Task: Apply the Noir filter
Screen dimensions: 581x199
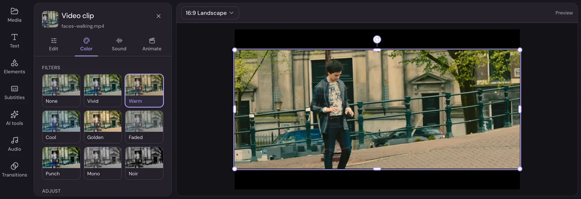Action: coord(144,163)
